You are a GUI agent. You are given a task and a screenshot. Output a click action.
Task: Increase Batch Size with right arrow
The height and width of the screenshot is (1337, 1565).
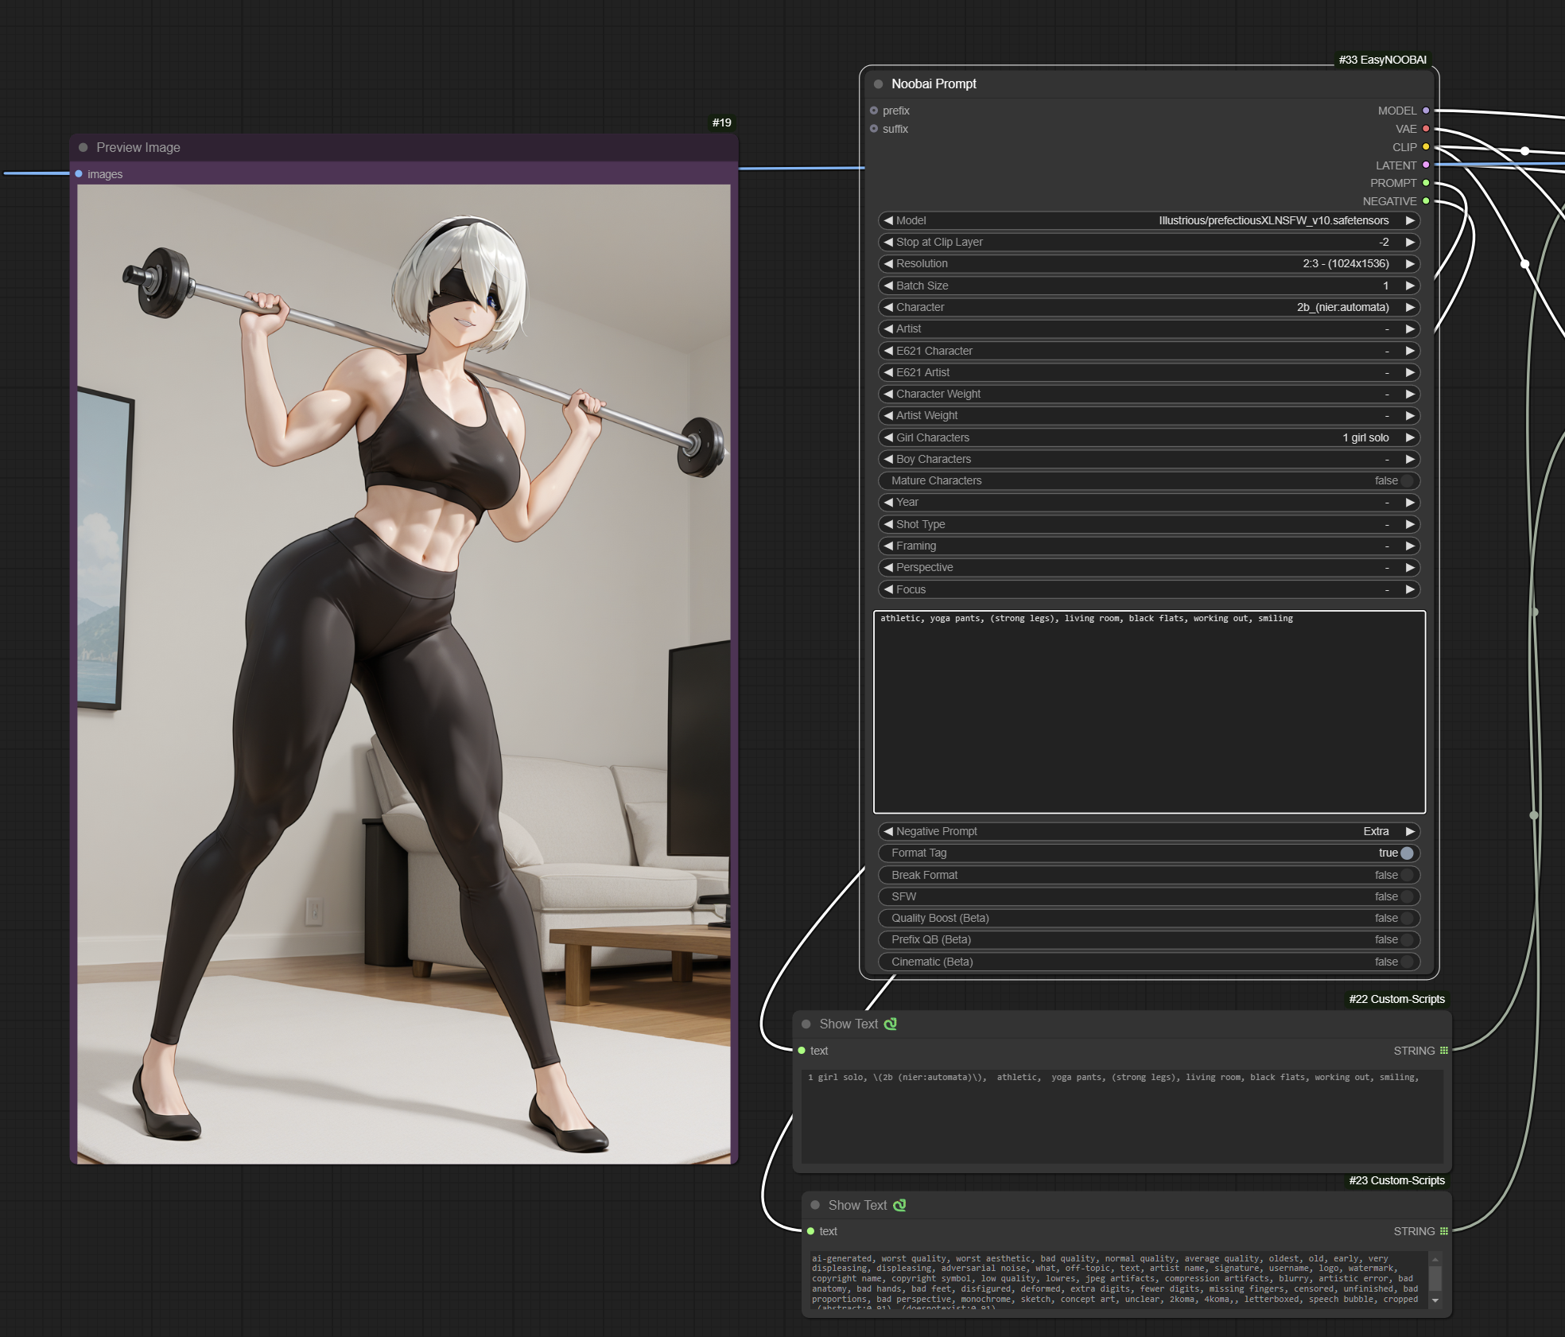coord(1410,286)
